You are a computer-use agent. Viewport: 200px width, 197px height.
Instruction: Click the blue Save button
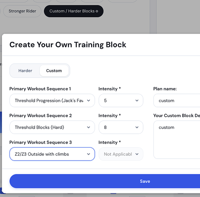pos(105,181)
